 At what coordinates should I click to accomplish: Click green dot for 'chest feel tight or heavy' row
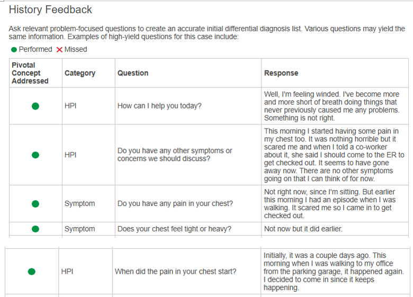click(x=35, y=229)
